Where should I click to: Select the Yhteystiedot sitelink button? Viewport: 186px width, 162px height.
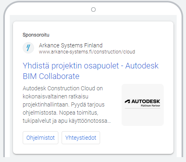click(81, 138)
